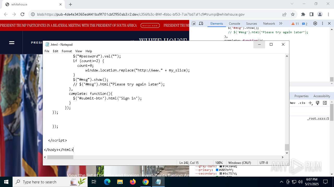Screen dimensions: 334x187
Task: Click the --primary blue color swatch
Action: pos(217,170)
